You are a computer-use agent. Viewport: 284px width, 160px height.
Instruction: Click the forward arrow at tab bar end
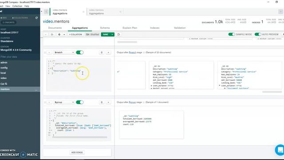coord(280,12)
